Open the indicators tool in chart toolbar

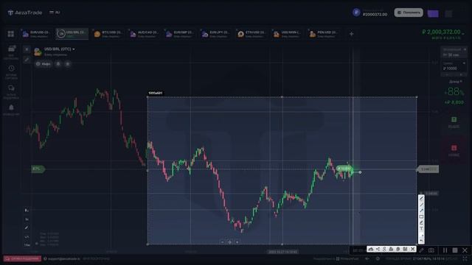pyautogui.click(x=27, y=219)
